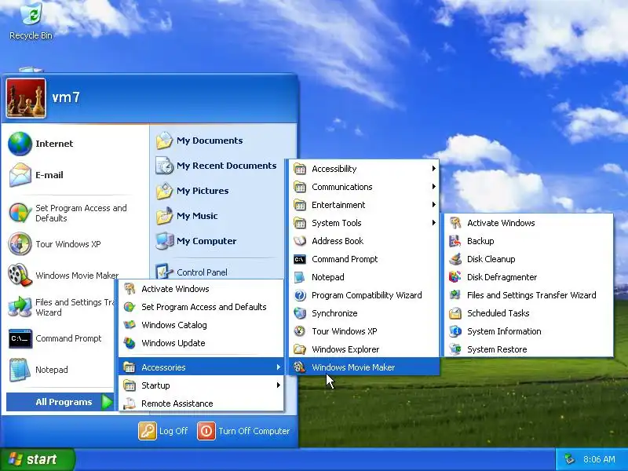Viewport: 628px width, 471px height.
Task: Expand the Startup submenu arrow
Action: click(278, 385)
